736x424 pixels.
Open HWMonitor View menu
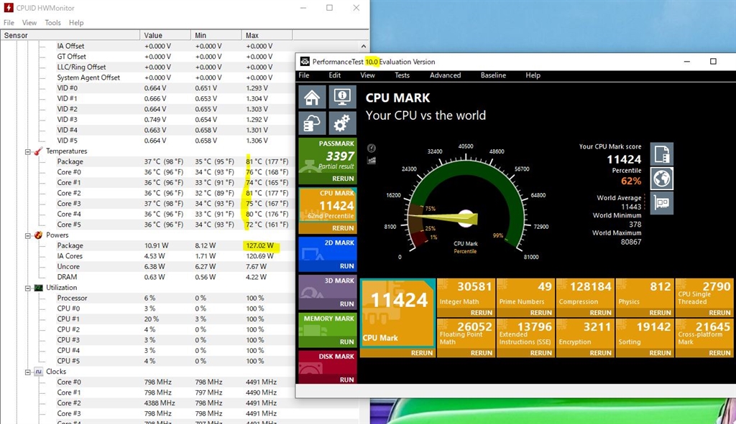pos(29,22)
